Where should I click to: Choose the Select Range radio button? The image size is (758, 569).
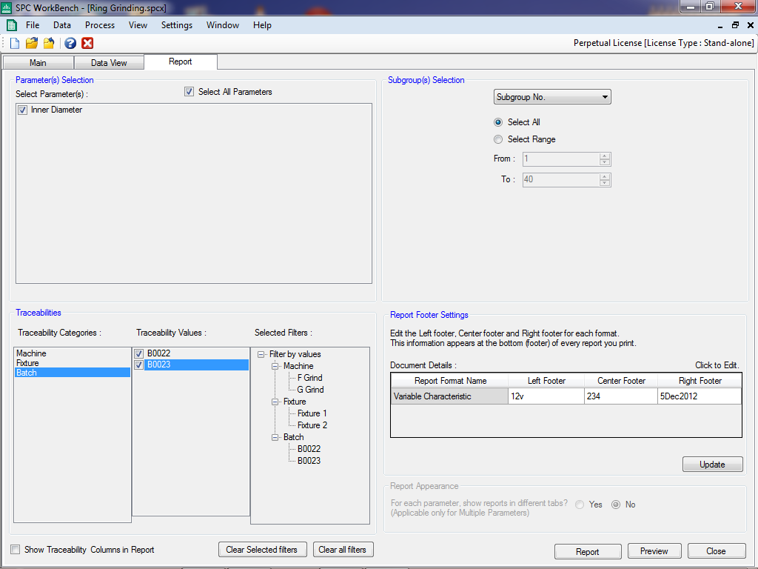click(x=498, y=139)
